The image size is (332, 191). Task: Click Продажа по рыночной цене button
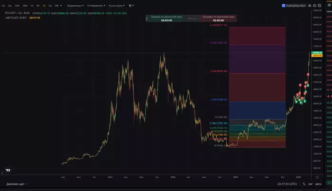pyautogui.click(x=218, y=19)
